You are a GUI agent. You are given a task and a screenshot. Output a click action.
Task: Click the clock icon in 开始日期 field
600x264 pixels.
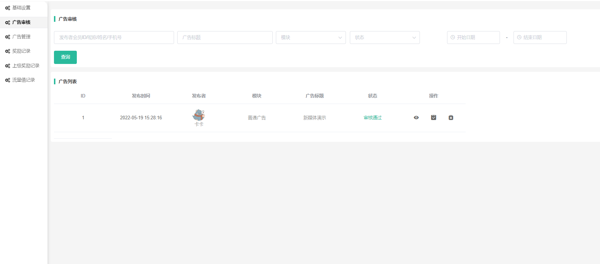453,38
